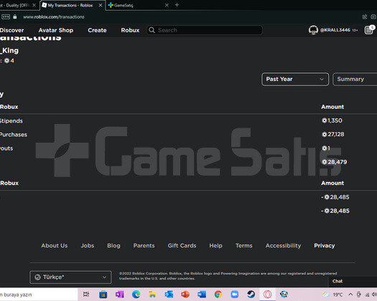This screenshot has width=377, height=301.
Task: Click the Windows search box 'buraya yazın'
Action: 39,295
